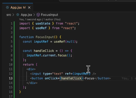This screenshot has height=98, width=136.
Task: Click the M modified indicator on tab
Action: (24, 7)
